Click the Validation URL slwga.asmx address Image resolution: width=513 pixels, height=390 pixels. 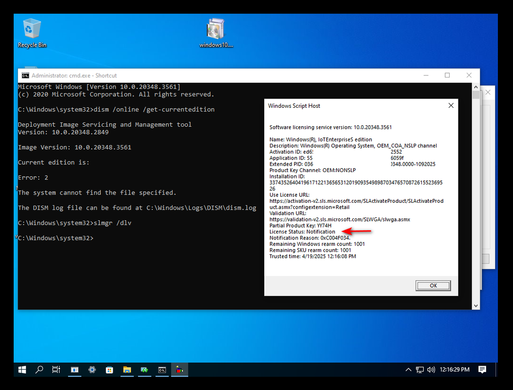coord(339,219)
